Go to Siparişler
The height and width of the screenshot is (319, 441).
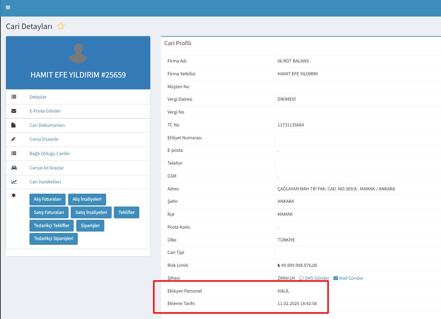point(90,226)
